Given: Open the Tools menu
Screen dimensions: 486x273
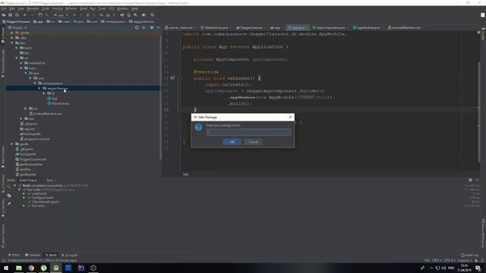Looking at the screenshot, I should pos(102,8).
